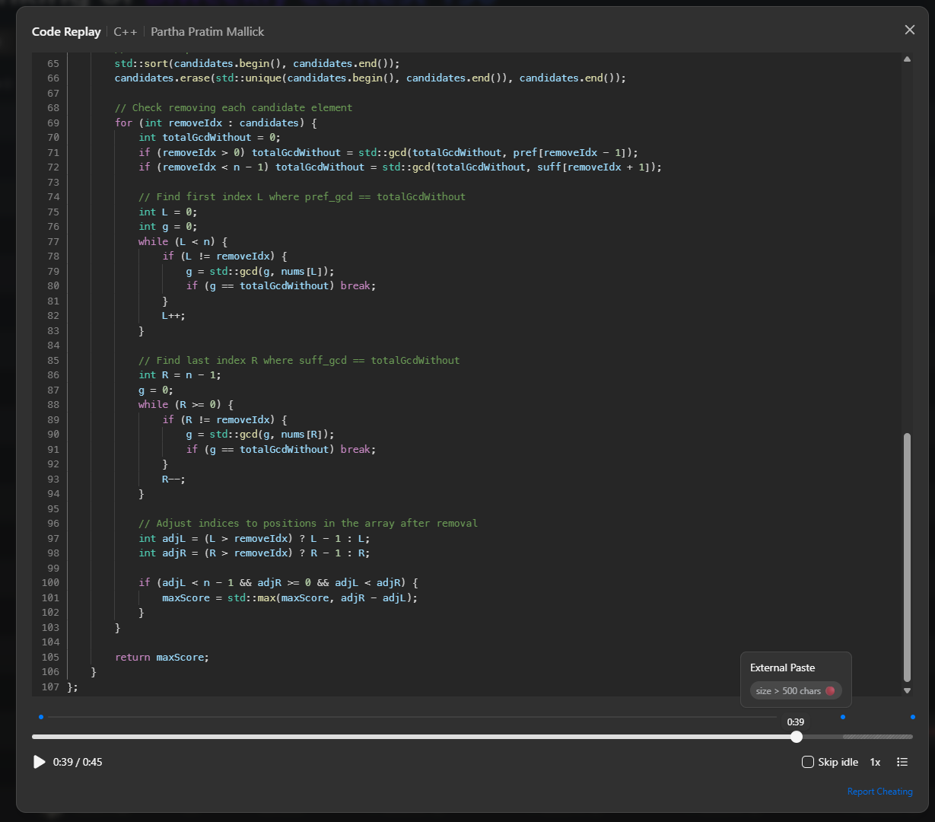
Task: Click line number 100 in the gutter
Action: tap(50, 582)
